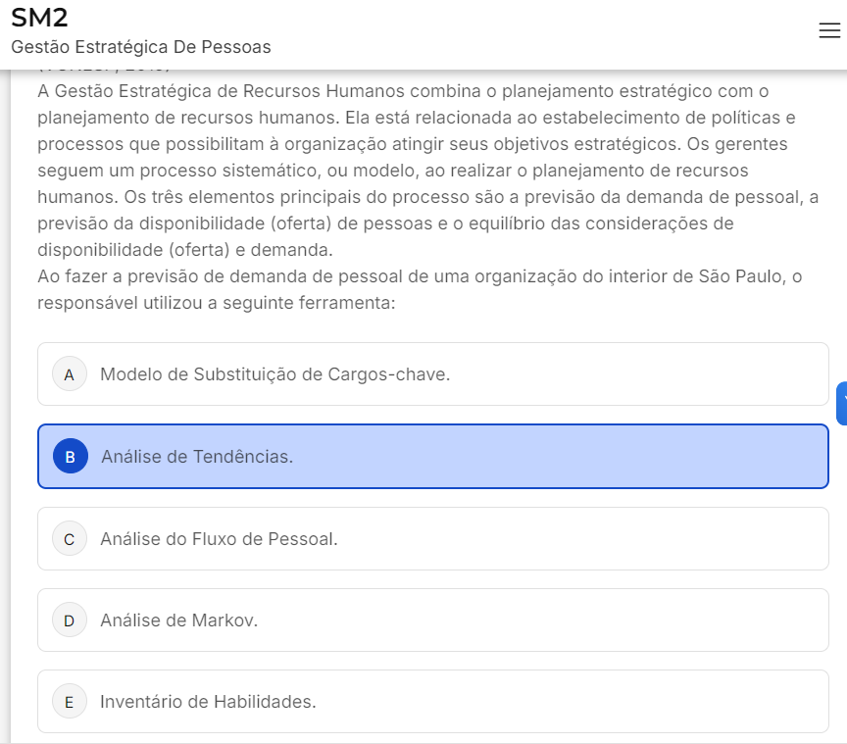847x744 pixels.
Task: Click the letter C circle badge
Action: coord(70,539)
